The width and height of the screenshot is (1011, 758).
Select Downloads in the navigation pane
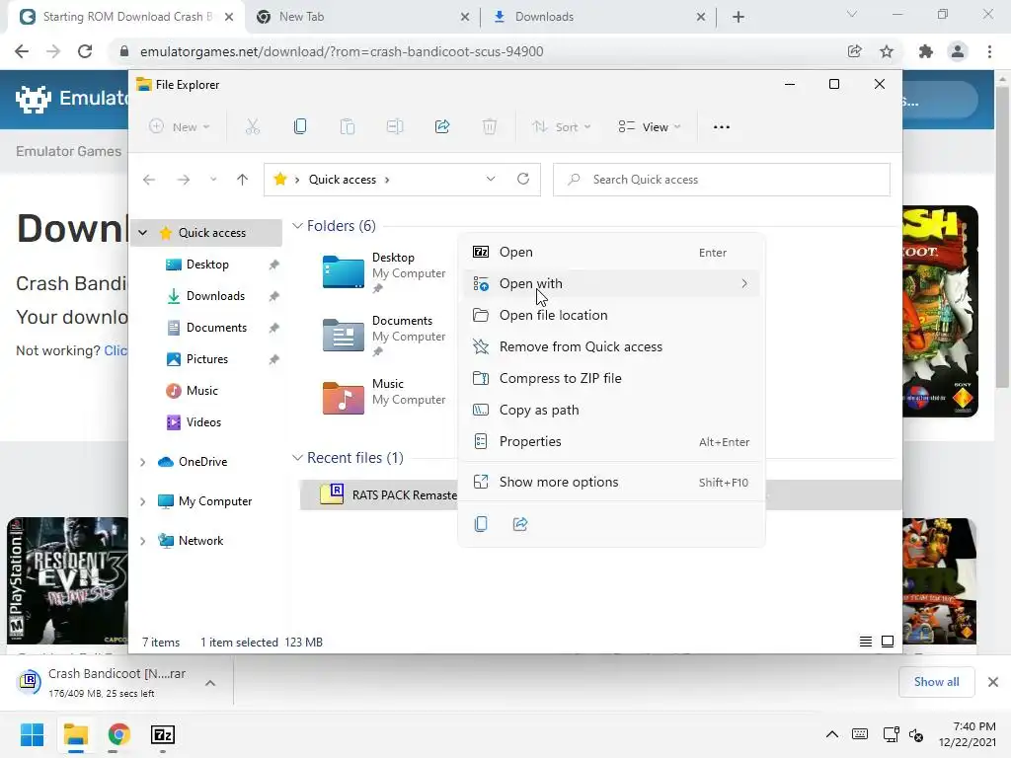tap(215, 296)
